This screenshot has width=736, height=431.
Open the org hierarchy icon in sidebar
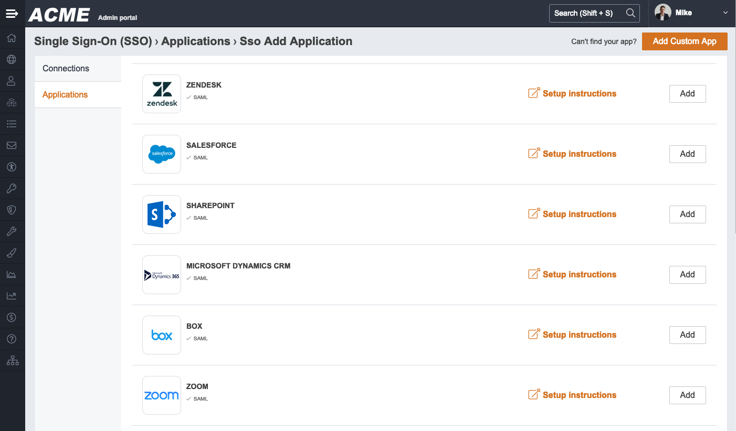click(12, 360)
